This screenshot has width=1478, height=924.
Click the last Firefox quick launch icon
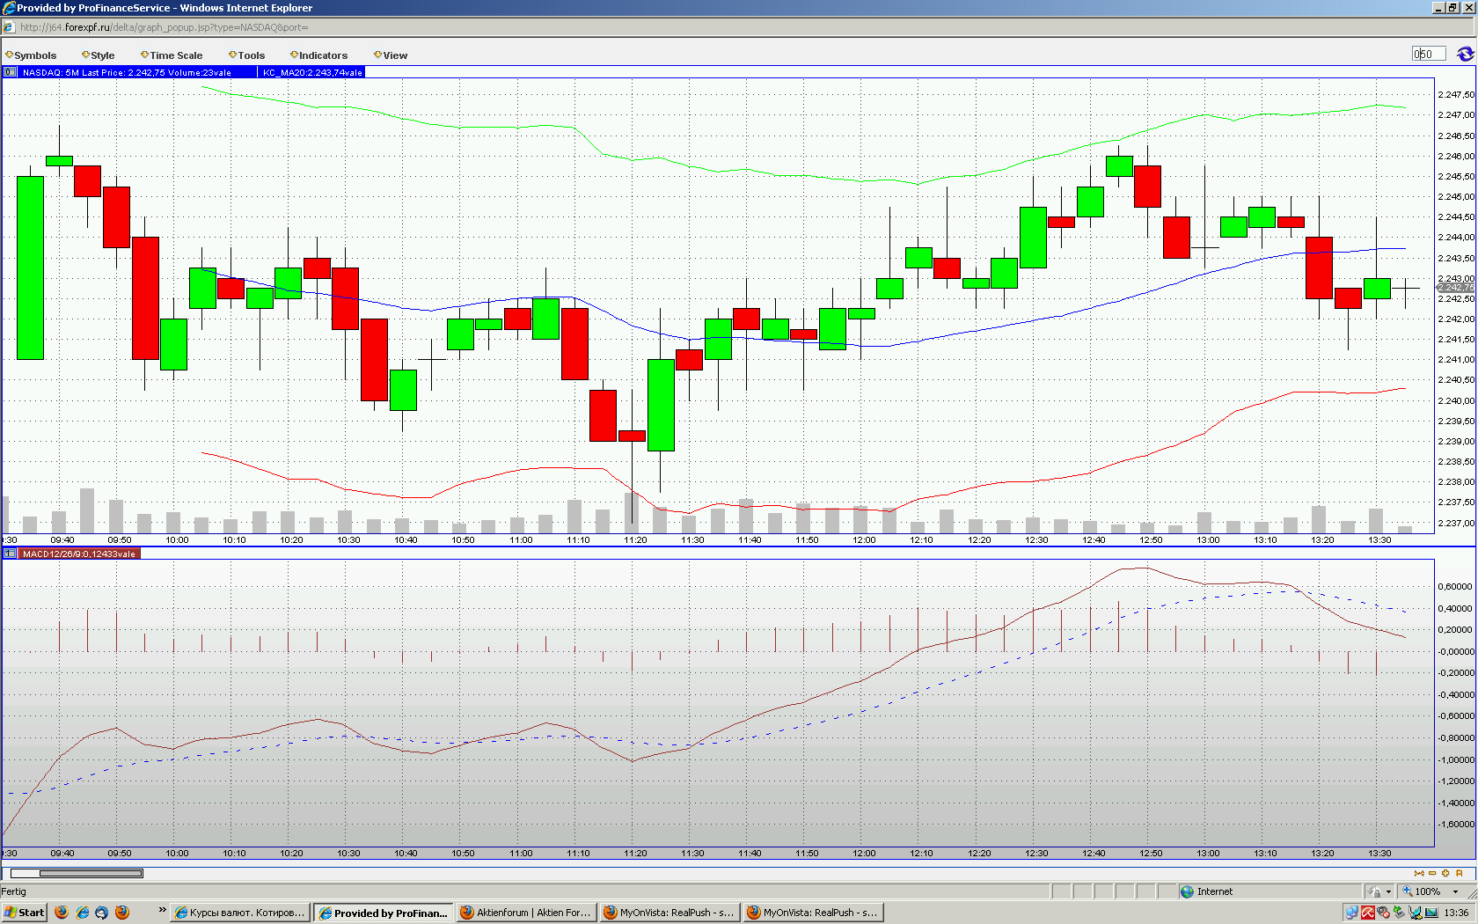coord(122,913)
